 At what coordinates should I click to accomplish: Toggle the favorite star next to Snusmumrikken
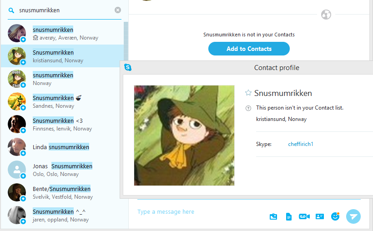(248, 93)
